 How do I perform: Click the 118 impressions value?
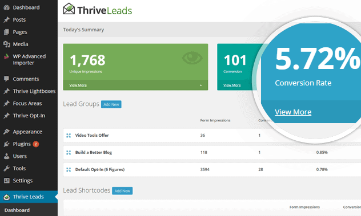point(204,152)
